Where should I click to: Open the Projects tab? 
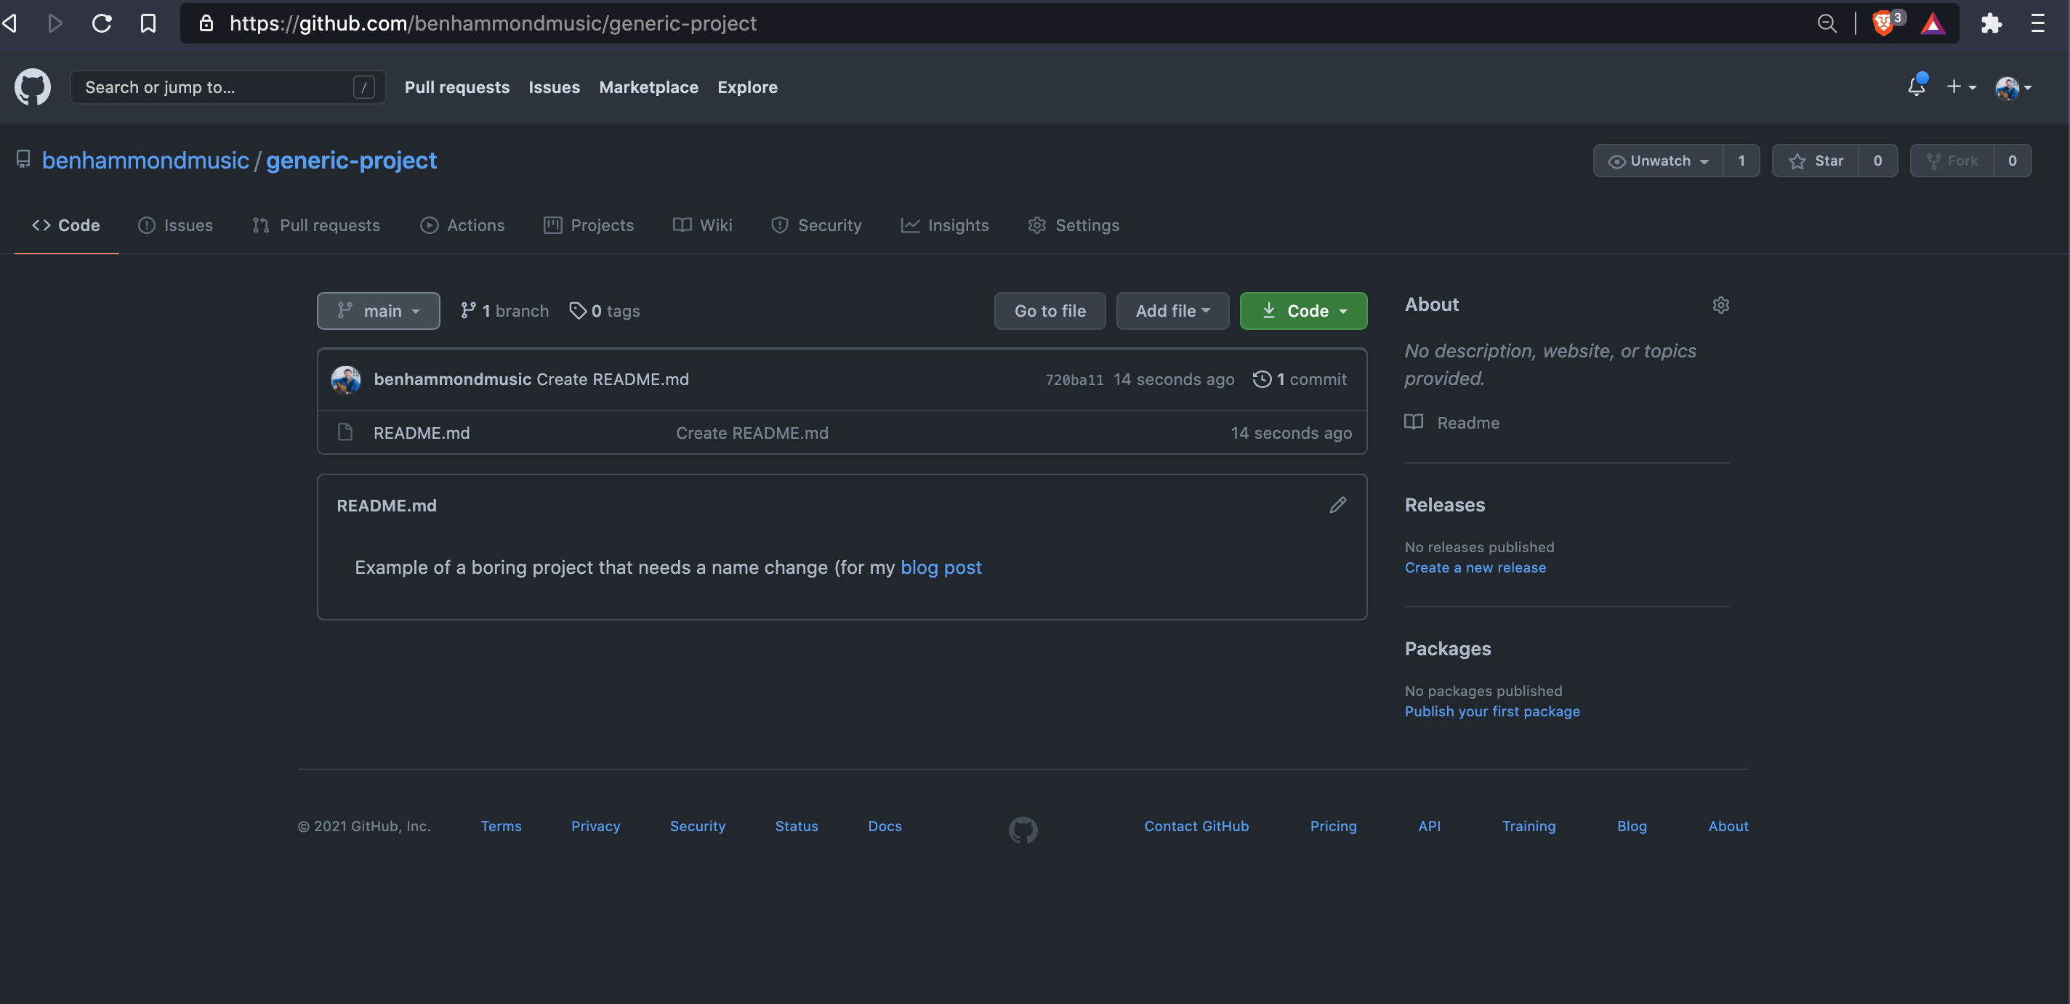pos(589,225)
